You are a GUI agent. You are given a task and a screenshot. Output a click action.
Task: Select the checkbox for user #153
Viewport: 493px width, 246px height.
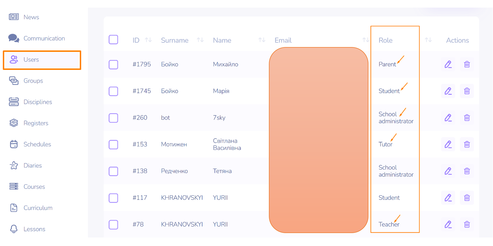pyautogui.click(x=113, y=145)
